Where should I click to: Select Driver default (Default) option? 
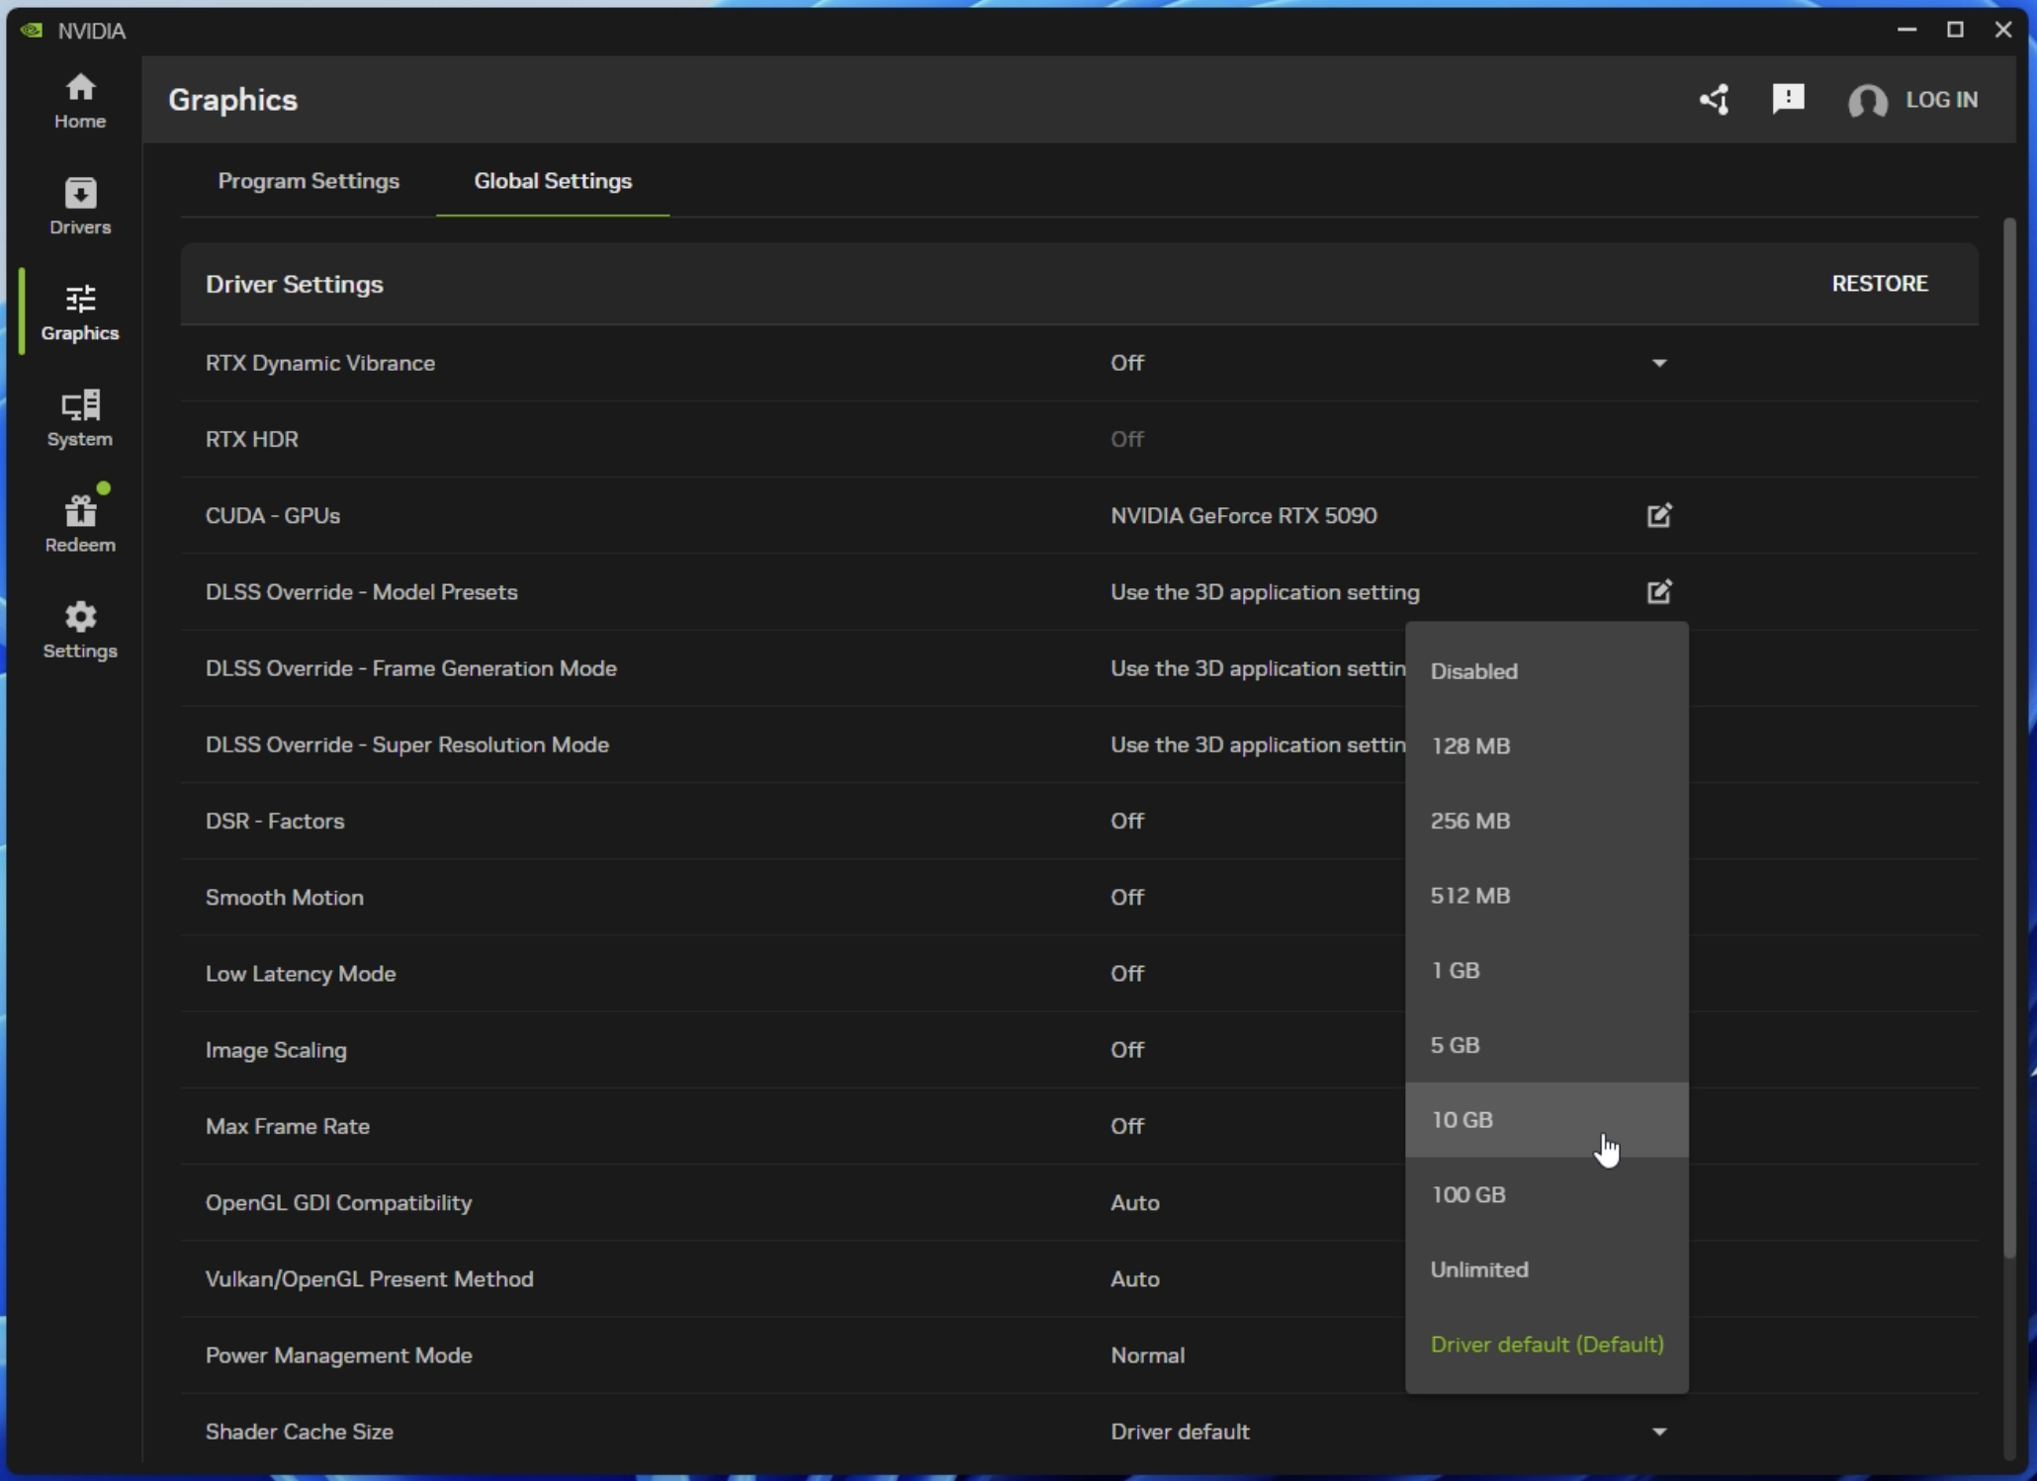1547,1345
